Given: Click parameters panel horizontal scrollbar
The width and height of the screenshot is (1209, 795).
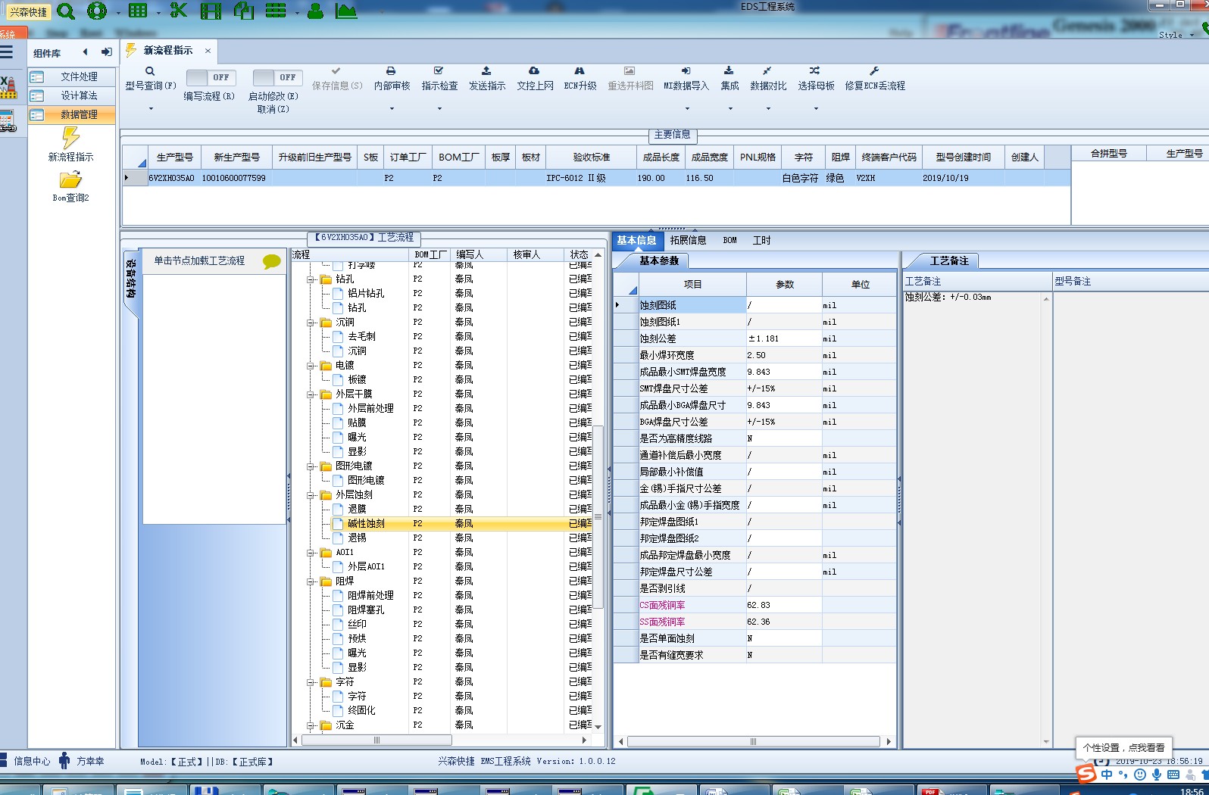Looking at the screenshot, I should point(754,741).
